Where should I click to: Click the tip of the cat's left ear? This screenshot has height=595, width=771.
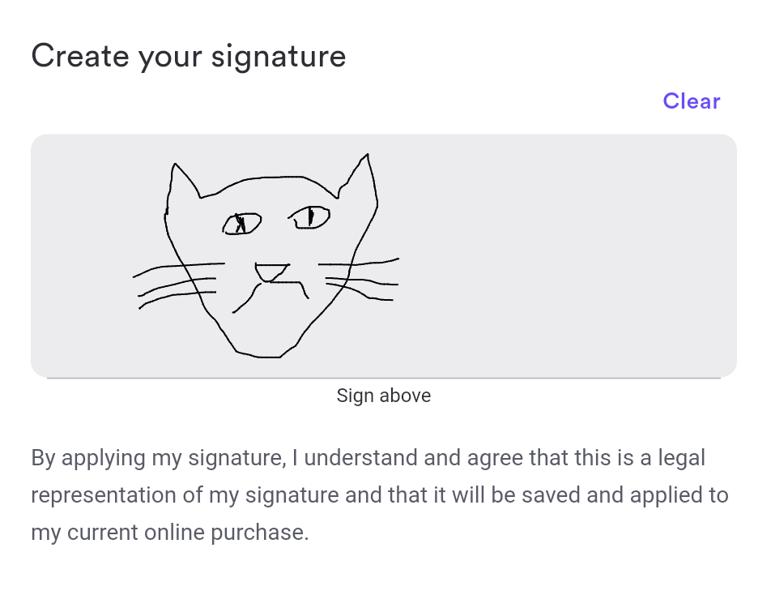(x=174, y=165)
